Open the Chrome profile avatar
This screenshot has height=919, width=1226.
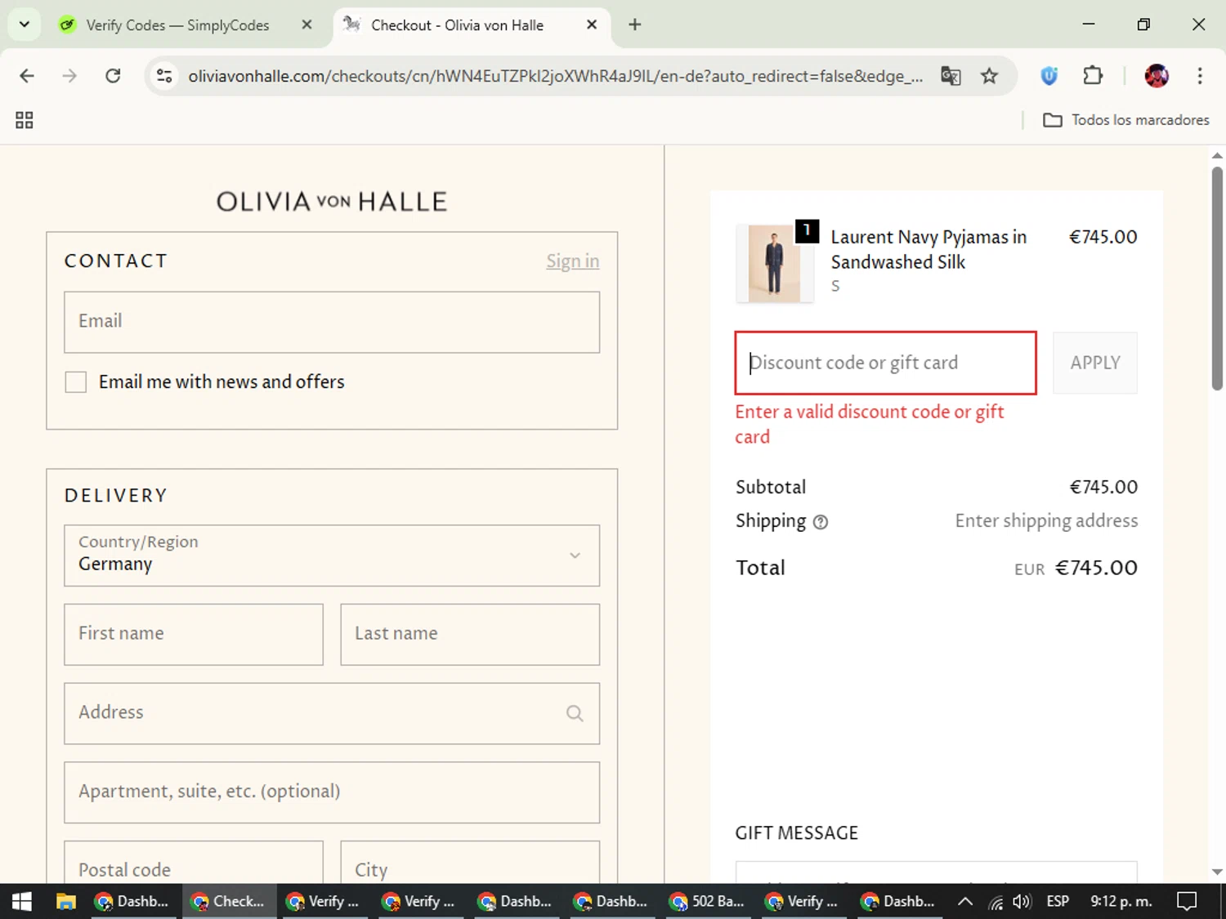[1157, 76]
